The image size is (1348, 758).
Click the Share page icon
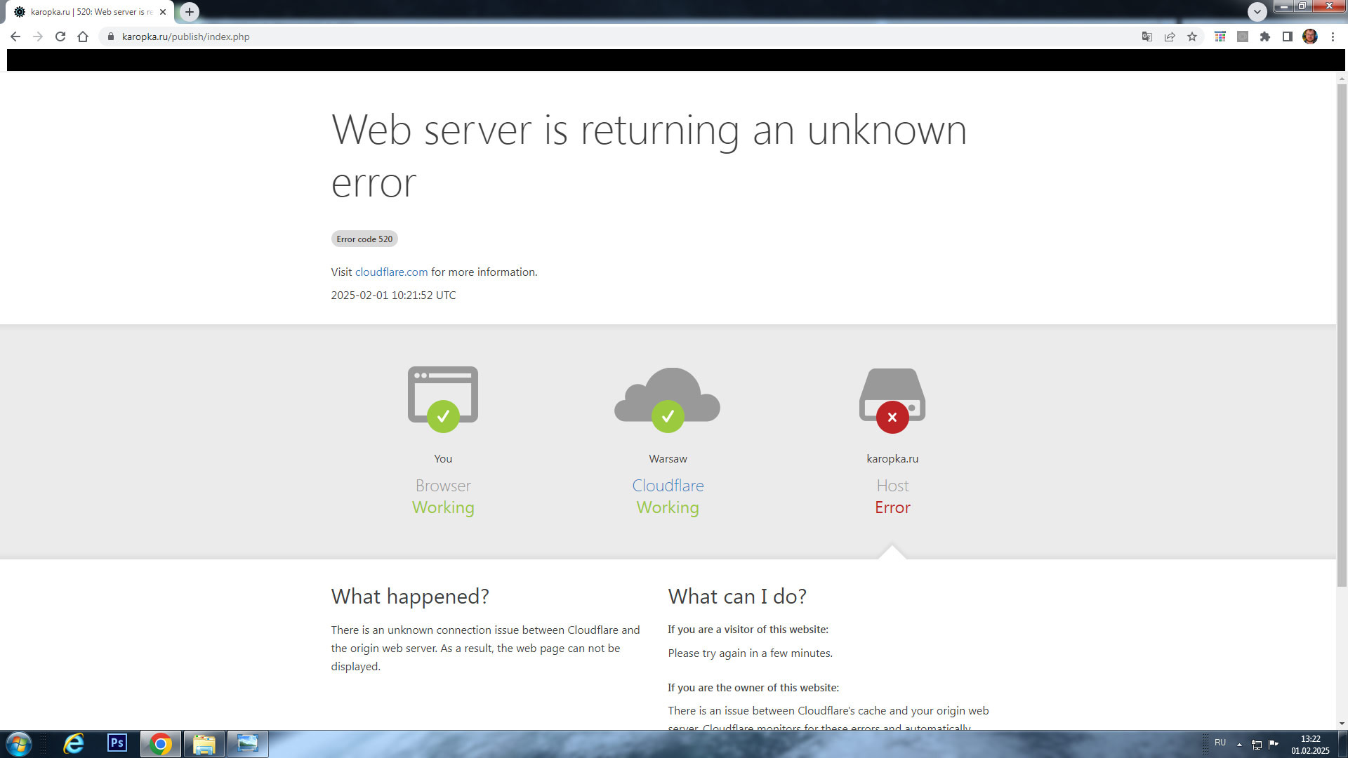1170,36
